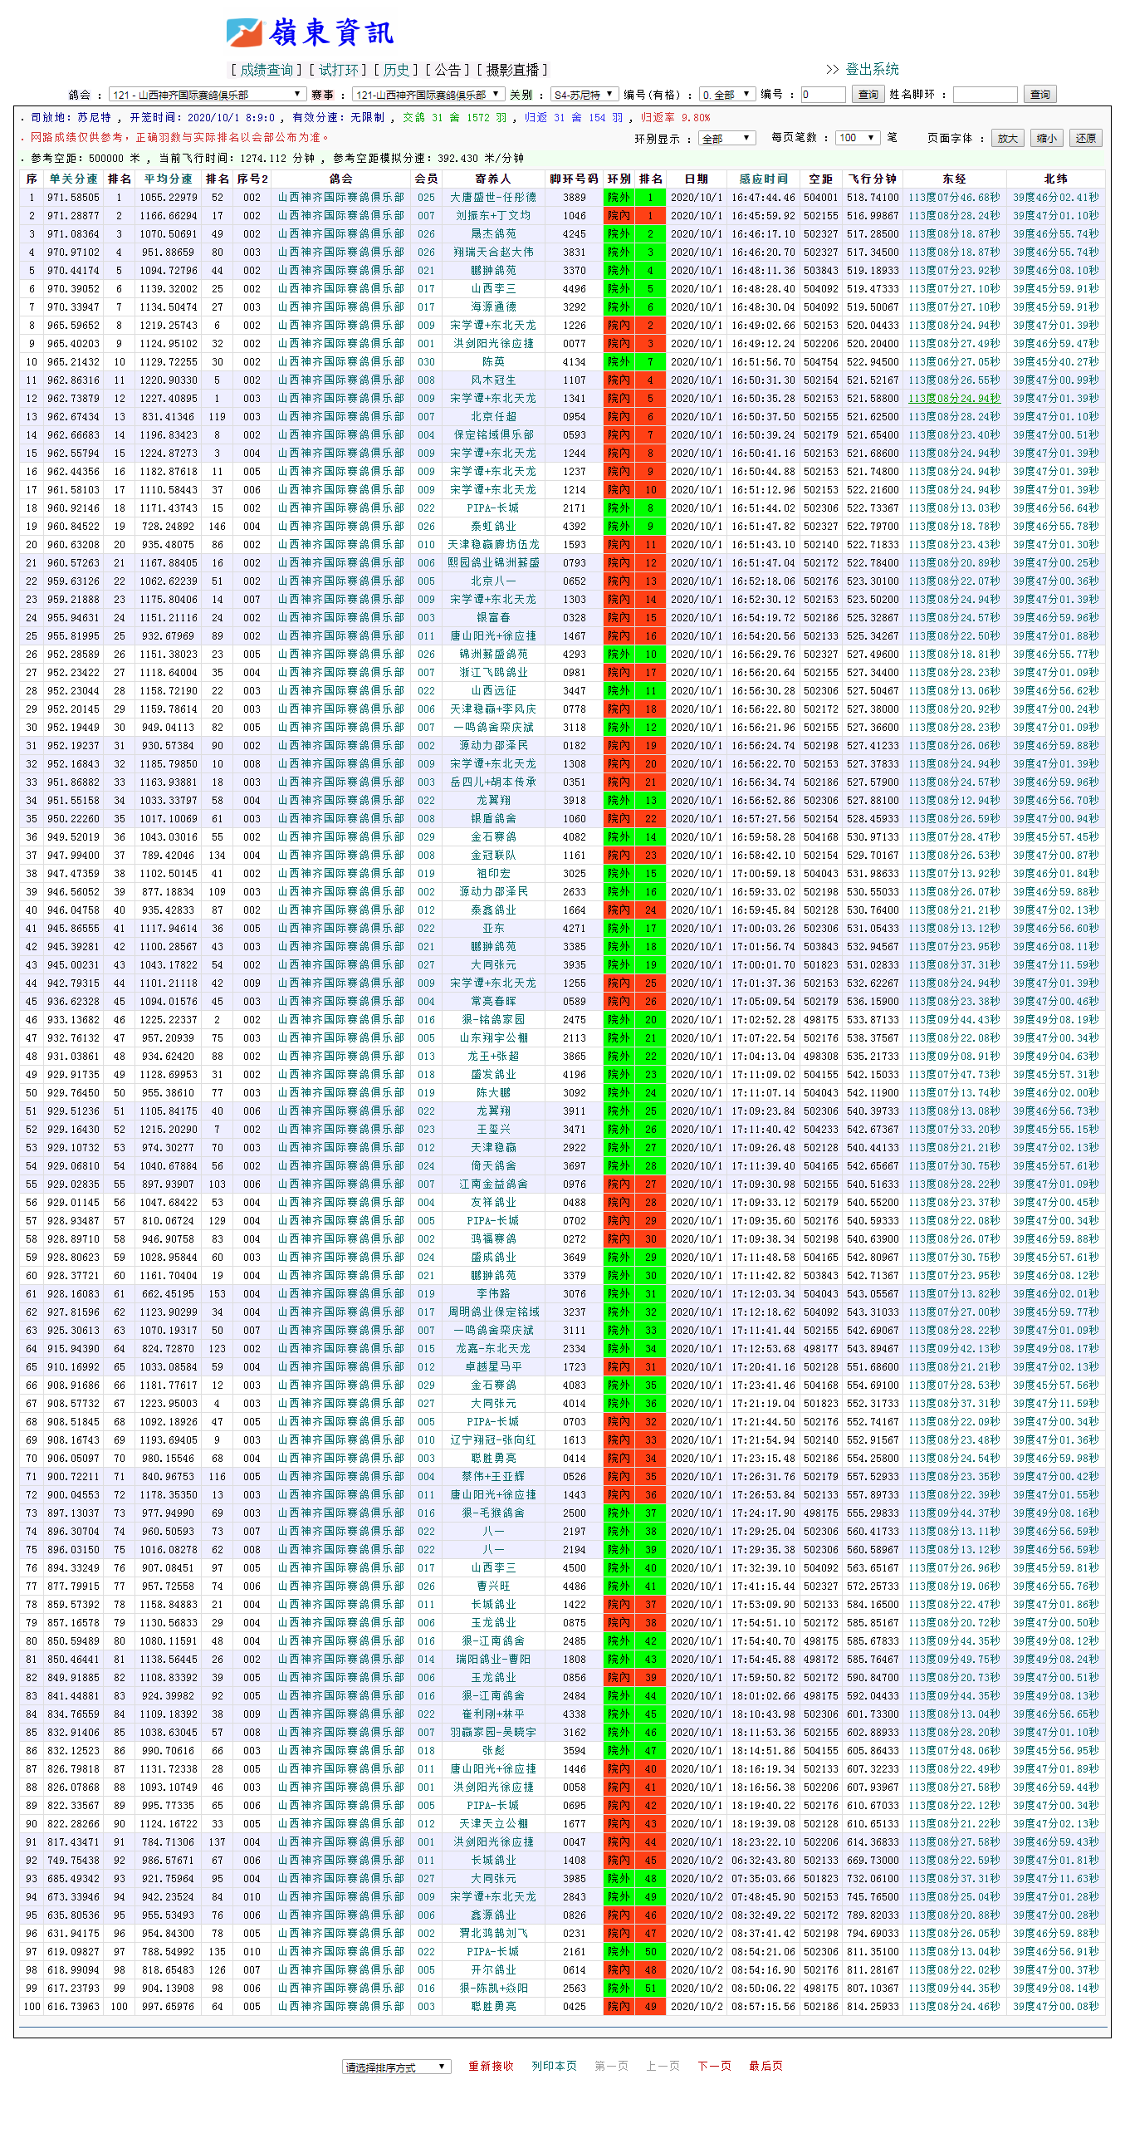Select speed value 971.58505 cell
Screen dimensions: 1125x2148
click(73, 198)
